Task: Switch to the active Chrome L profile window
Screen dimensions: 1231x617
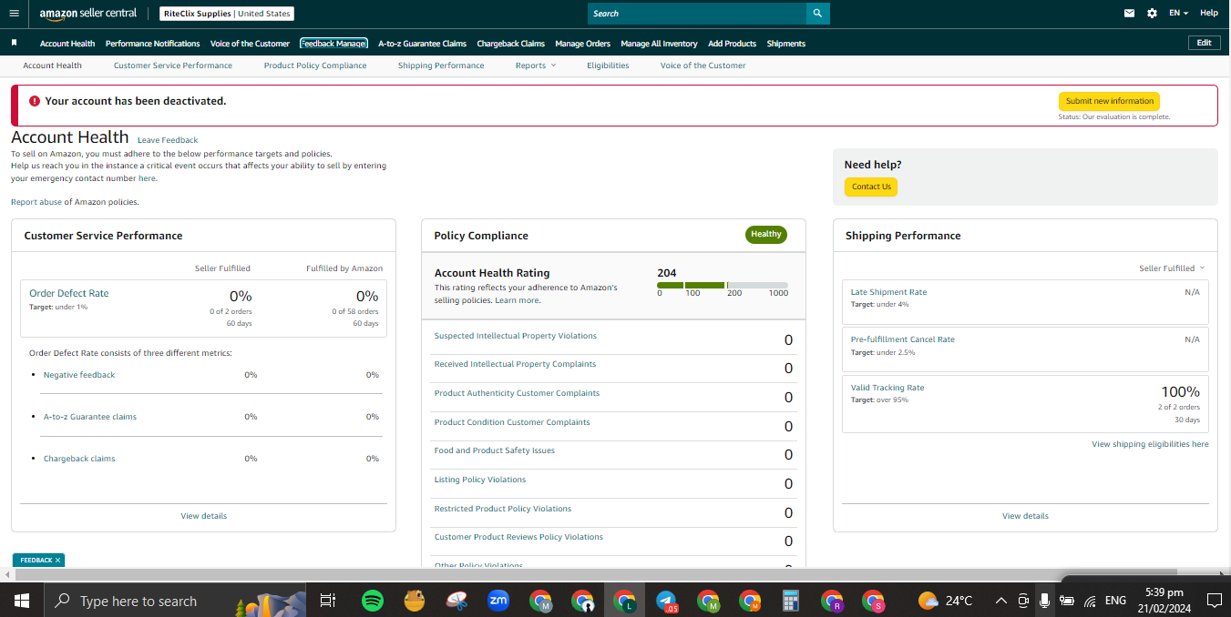Action: point(624,601)
